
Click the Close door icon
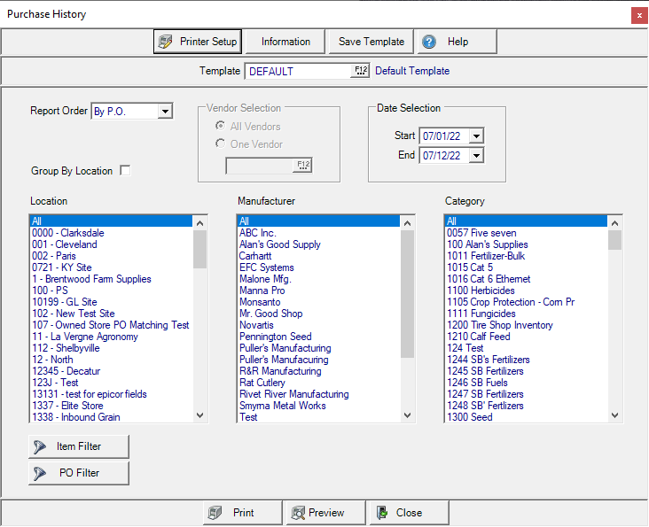click(380, 513)
